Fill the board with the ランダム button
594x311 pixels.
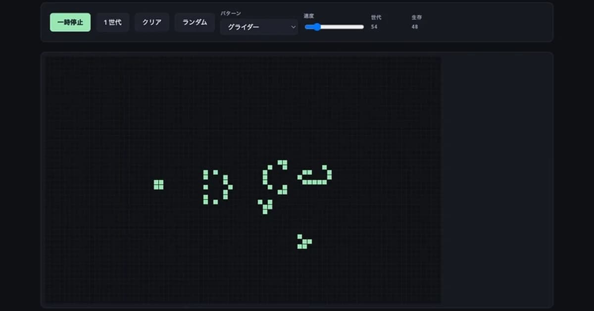[195, 22]
